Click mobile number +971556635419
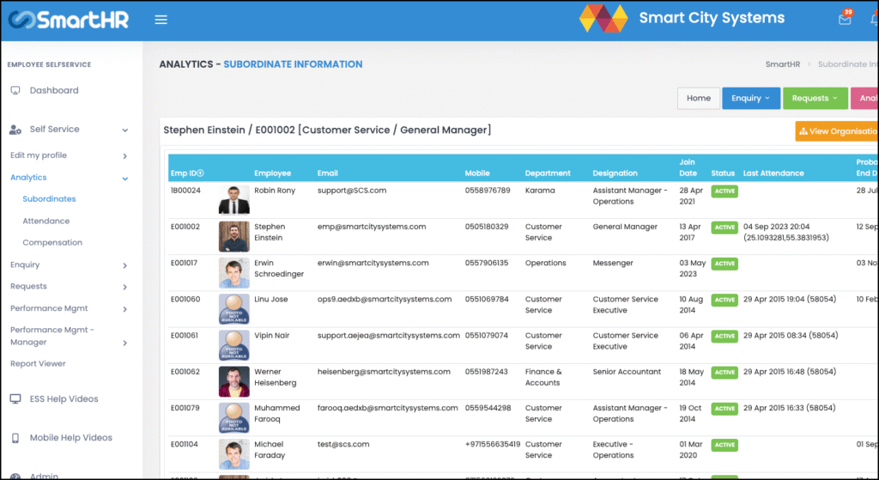 point(492,444)
